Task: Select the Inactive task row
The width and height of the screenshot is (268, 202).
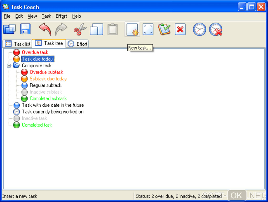Action: pyautogui.click(x=34, y=118)
